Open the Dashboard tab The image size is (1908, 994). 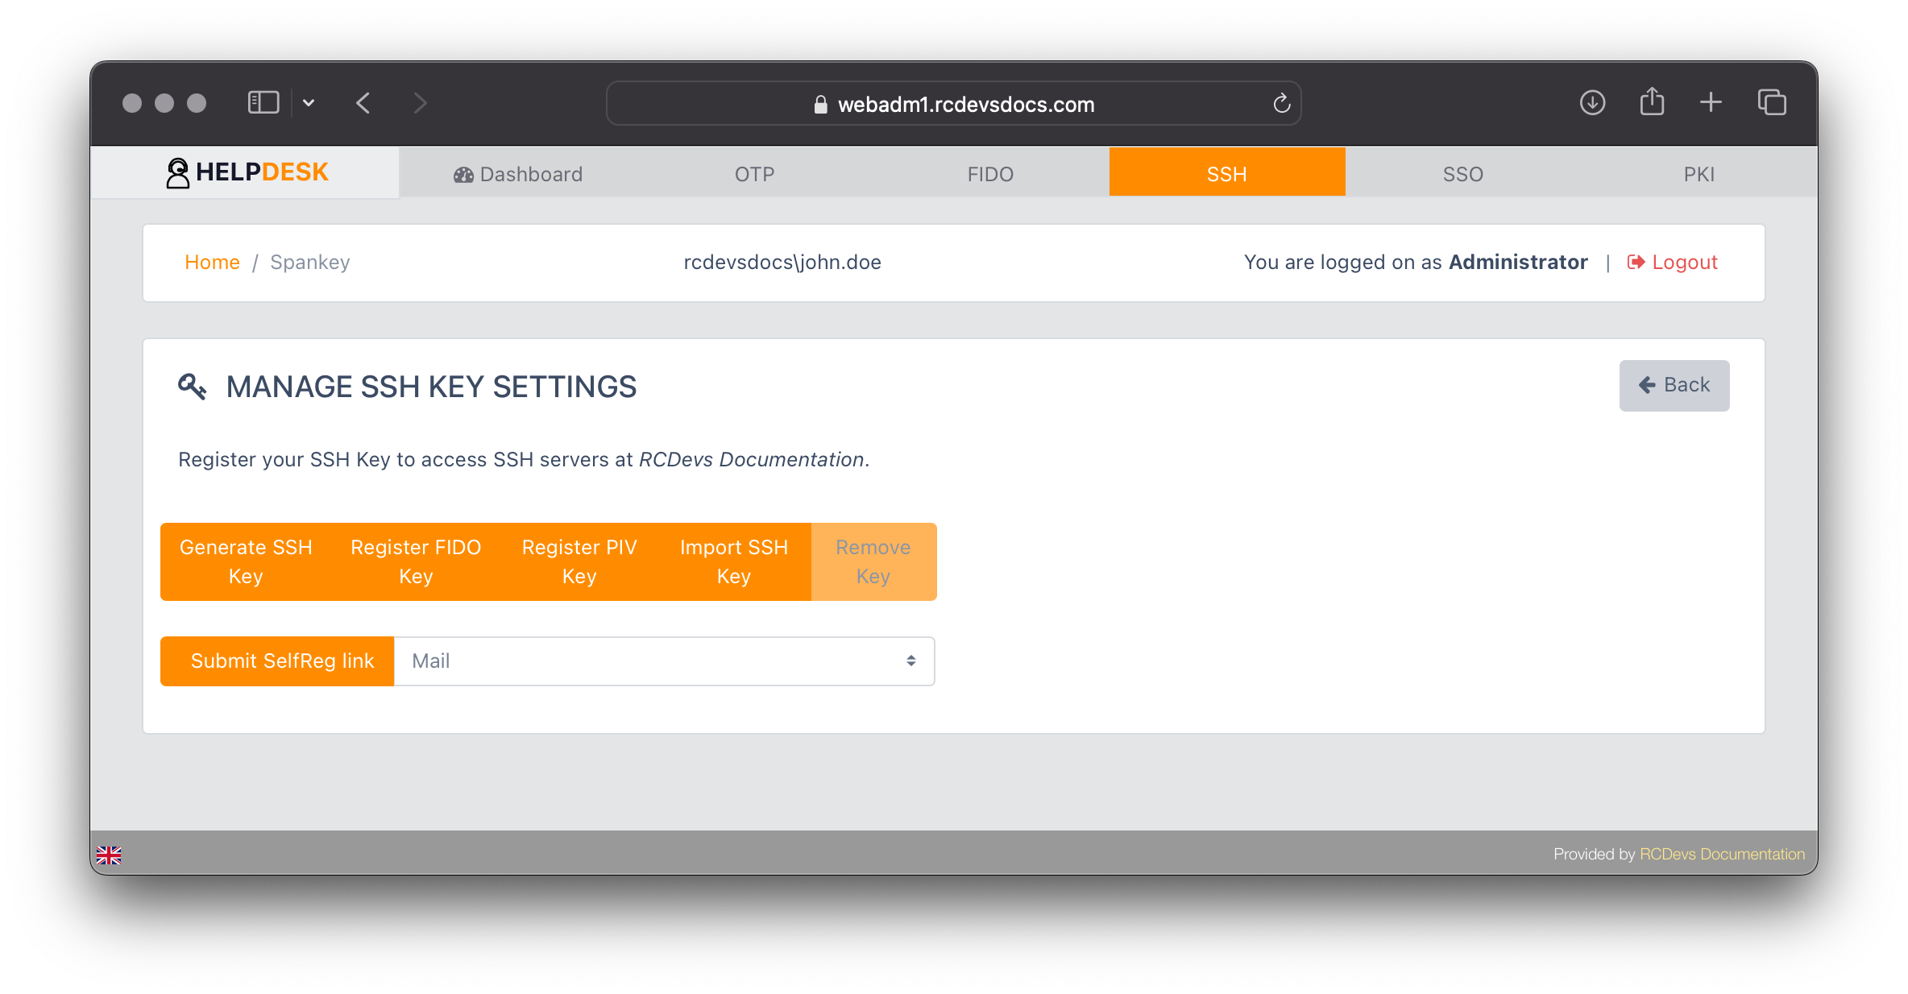[518, 174]
